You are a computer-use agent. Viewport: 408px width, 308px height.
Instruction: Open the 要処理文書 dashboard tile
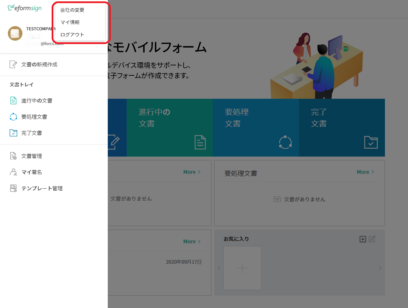tap(256, 127)
